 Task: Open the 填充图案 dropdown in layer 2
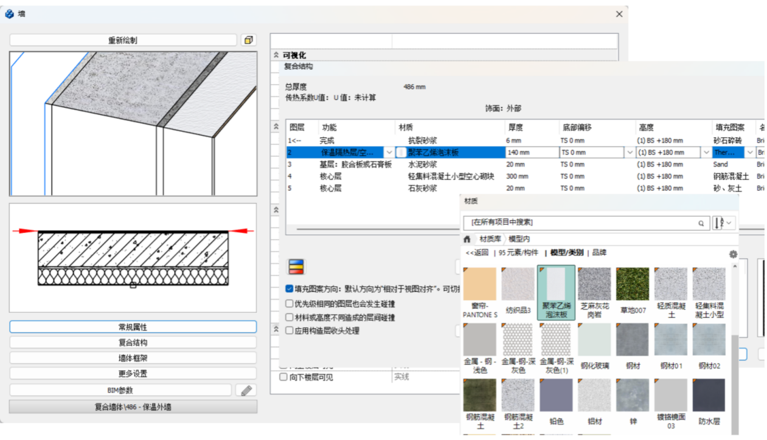pos(750,153)
